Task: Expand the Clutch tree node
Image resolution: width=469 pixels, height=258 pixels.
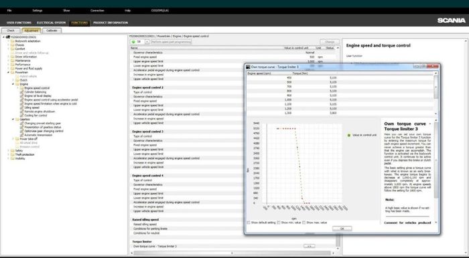Action: point(13,80)
